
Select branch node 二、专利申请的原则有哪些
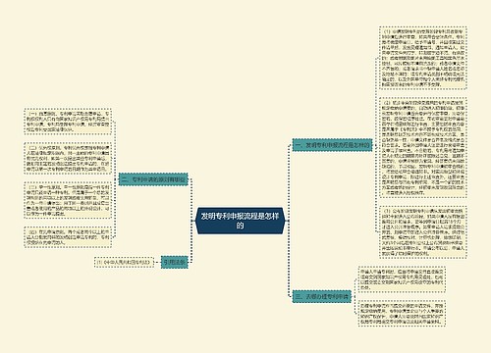tap(153, 179)
